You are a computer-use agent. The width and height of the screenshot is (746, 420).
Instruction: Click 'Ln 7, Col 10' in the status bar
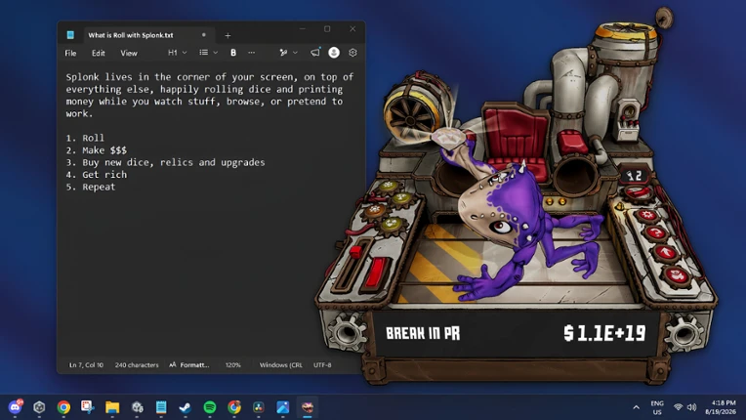click(x=86, y=365)
